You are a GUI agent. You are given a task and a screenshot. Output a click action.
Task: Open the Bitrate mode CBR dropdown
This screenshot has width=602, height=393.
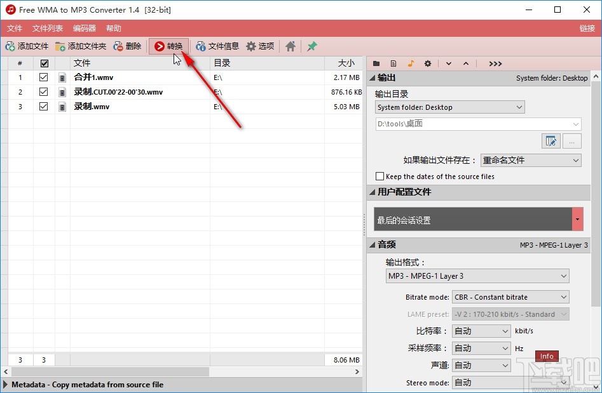[x=510, y=296]
